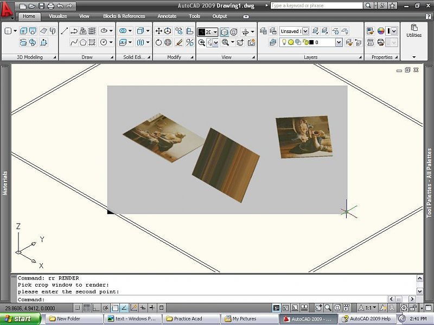Image resolution: width=434 pixels, height=325 pixels.
Task: Click the Move tool in Modify panel
Action: point(159,31)
